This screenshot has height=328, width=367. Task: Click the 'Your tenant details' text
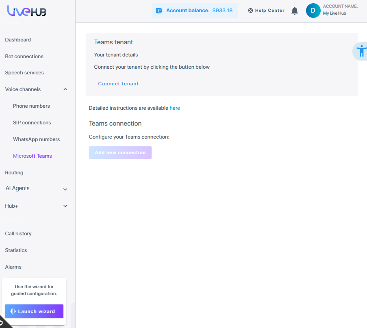coord(116,55)
